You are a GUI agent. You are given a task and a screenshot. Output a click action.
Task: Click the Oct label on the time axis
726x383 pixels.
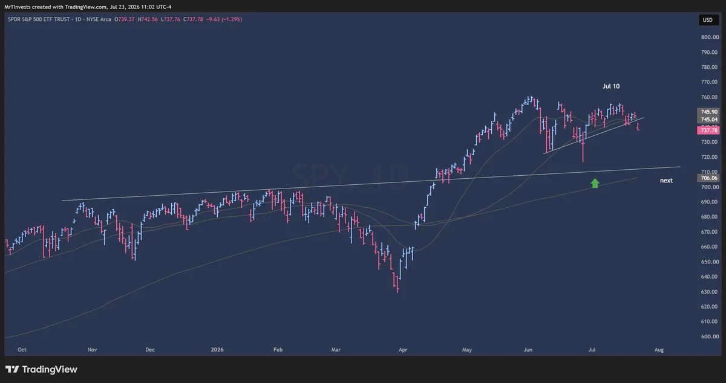22,349
